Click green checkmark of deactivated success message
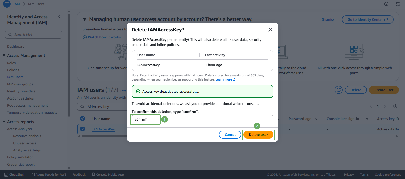Image resolution: width=405 pixels, height=179 pixels. [x=138, y=91]
